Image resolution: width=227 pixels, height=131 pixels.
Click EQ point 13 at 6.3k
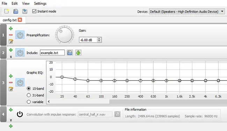click(x=218, y=80)
